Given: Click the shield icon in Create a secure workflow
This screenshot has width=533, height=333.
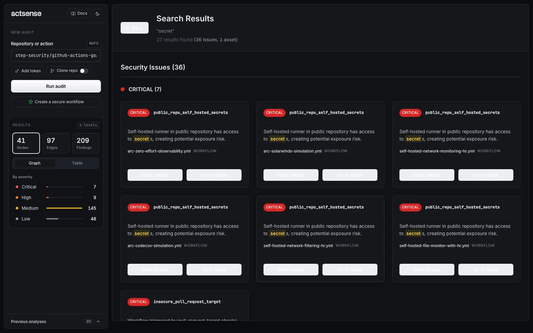Looking at the screenshot, I should pyautogui.click(x=31, y=102).
